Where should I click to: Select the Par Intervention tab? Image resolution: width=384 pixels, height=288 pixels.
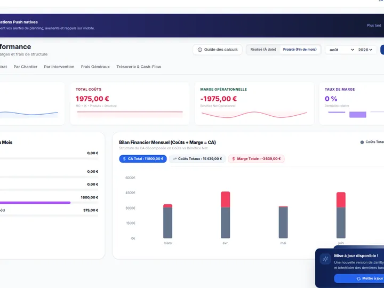pos(59,67)
